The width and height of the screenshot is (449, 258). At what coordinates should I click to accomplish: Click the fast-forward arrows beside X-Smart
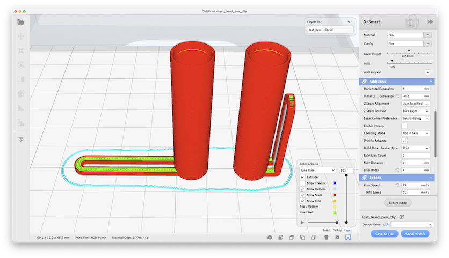coord(430,22)
